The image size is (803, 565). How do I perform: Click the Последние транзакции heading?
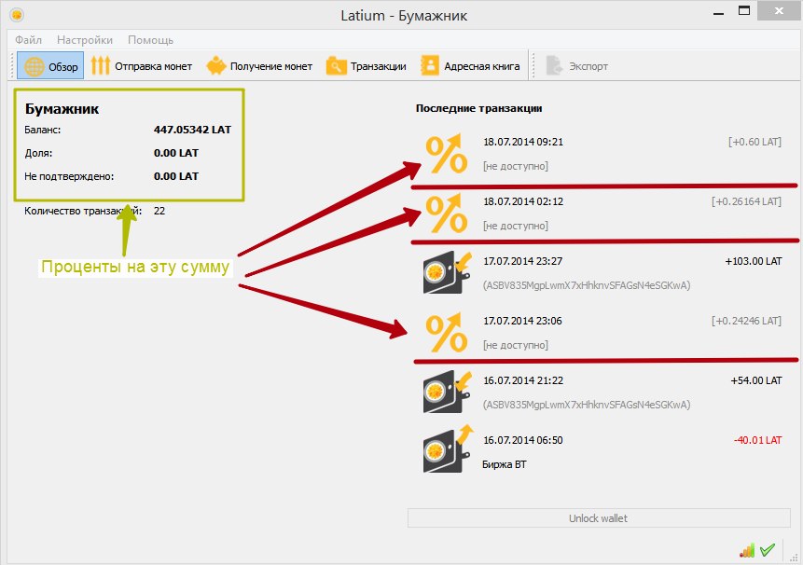point(478,108)
